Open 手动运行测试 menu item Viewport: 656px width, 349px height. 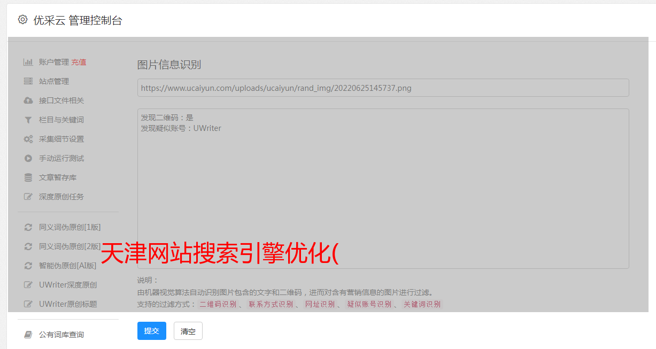tap(61, 158)
